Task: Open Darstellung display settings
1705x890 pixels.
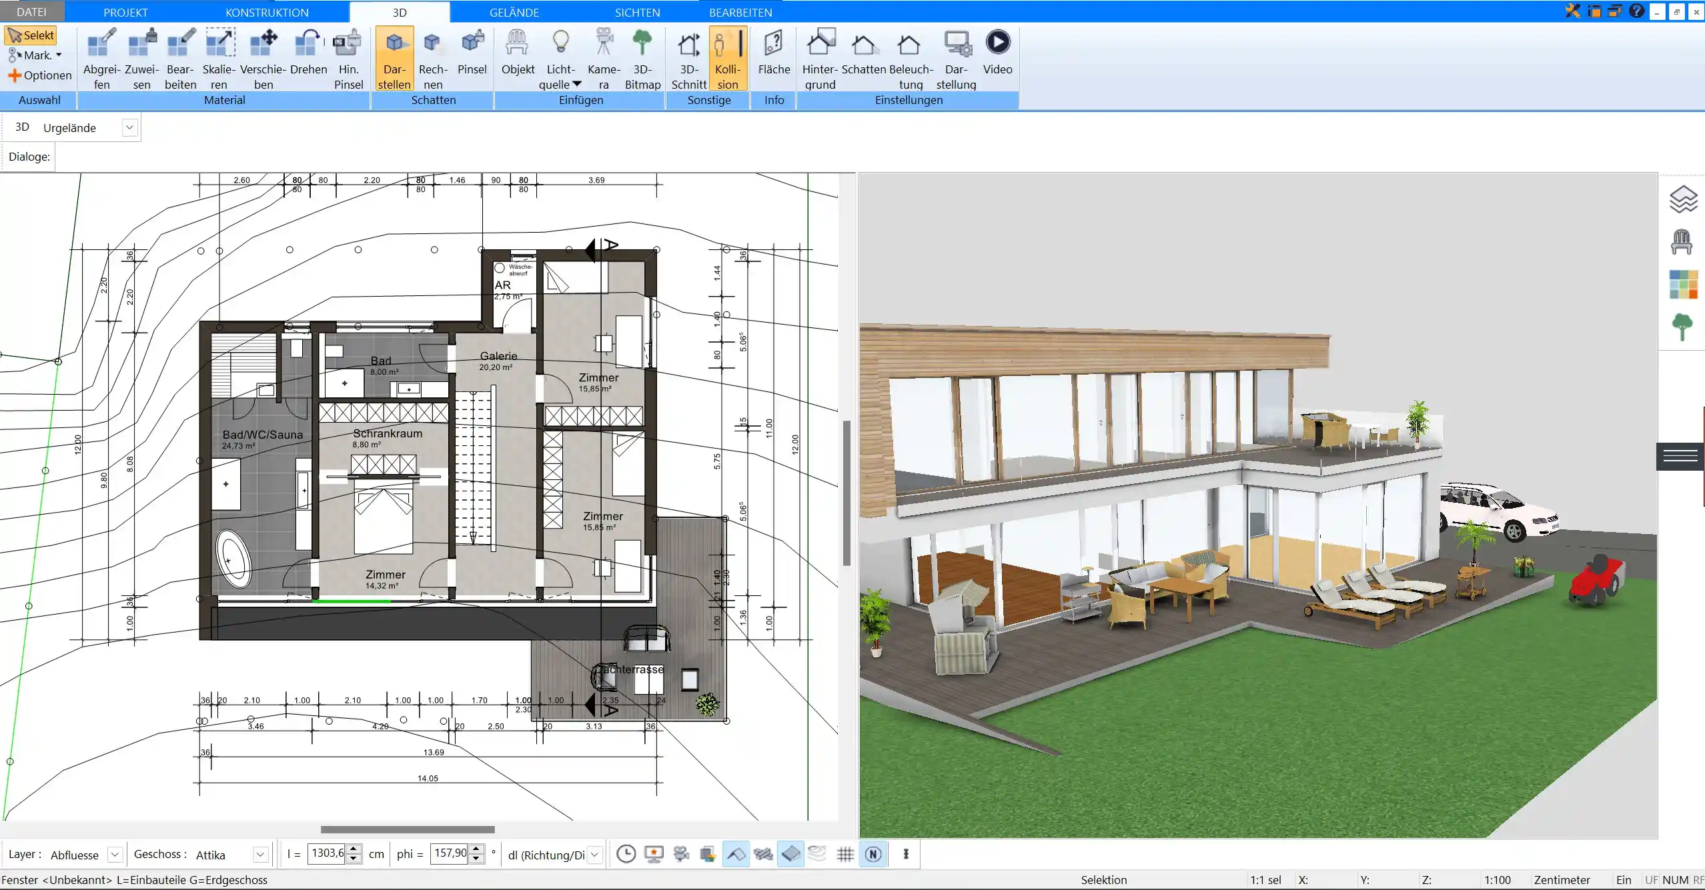Action: pos(956,58)
